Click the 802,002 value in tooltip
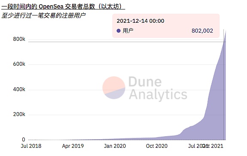Screen dimensions: 247x156 (x=202, y=31)
